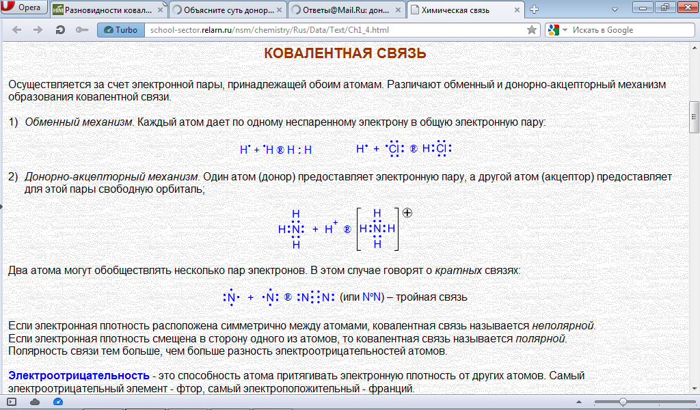
Task: Restore down the Opera window
Action: (x=665, y=7)
